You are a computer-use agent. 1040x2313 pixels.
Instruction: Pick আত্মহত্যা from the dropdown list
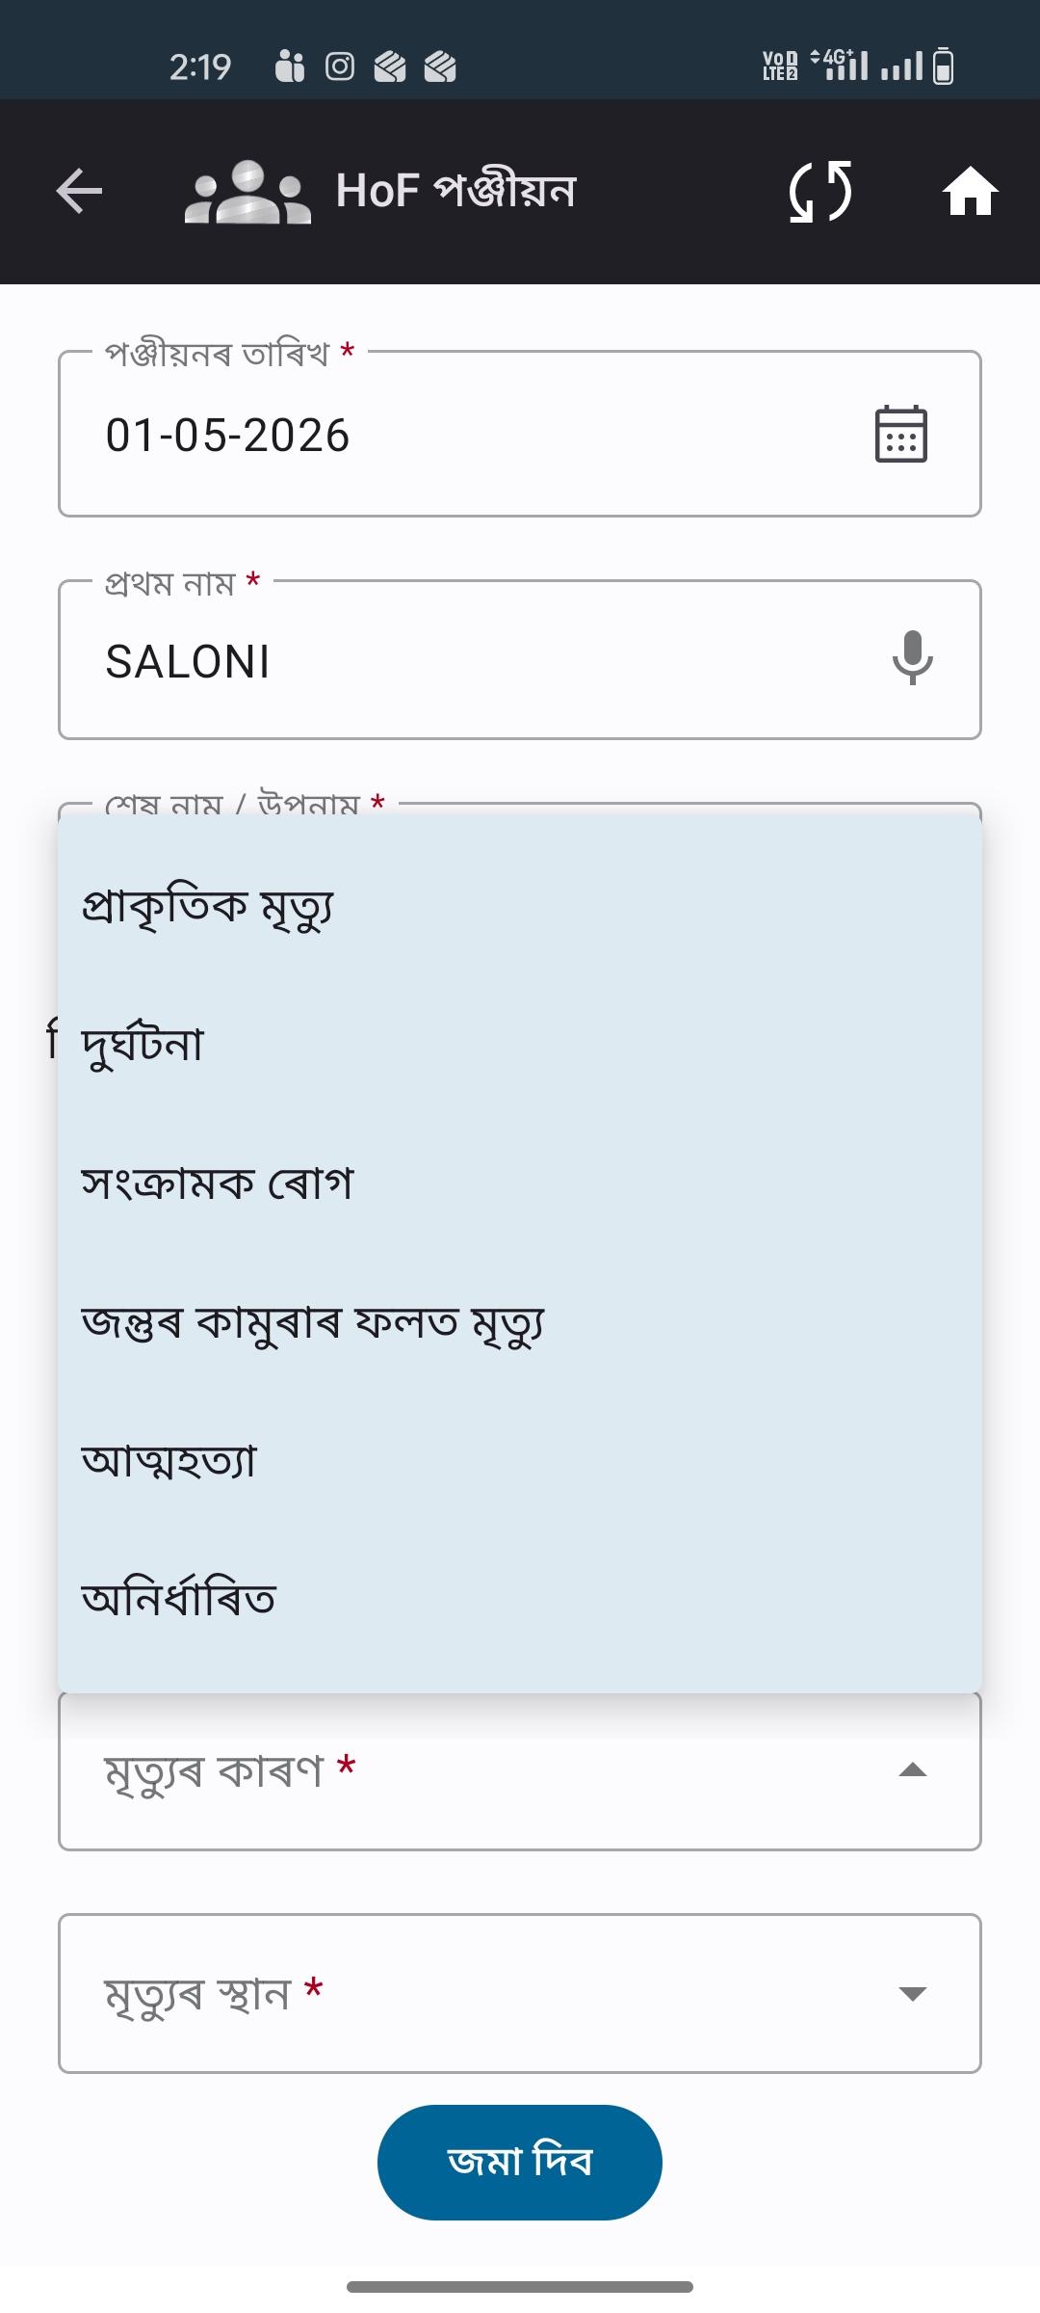click(520, 1461)
